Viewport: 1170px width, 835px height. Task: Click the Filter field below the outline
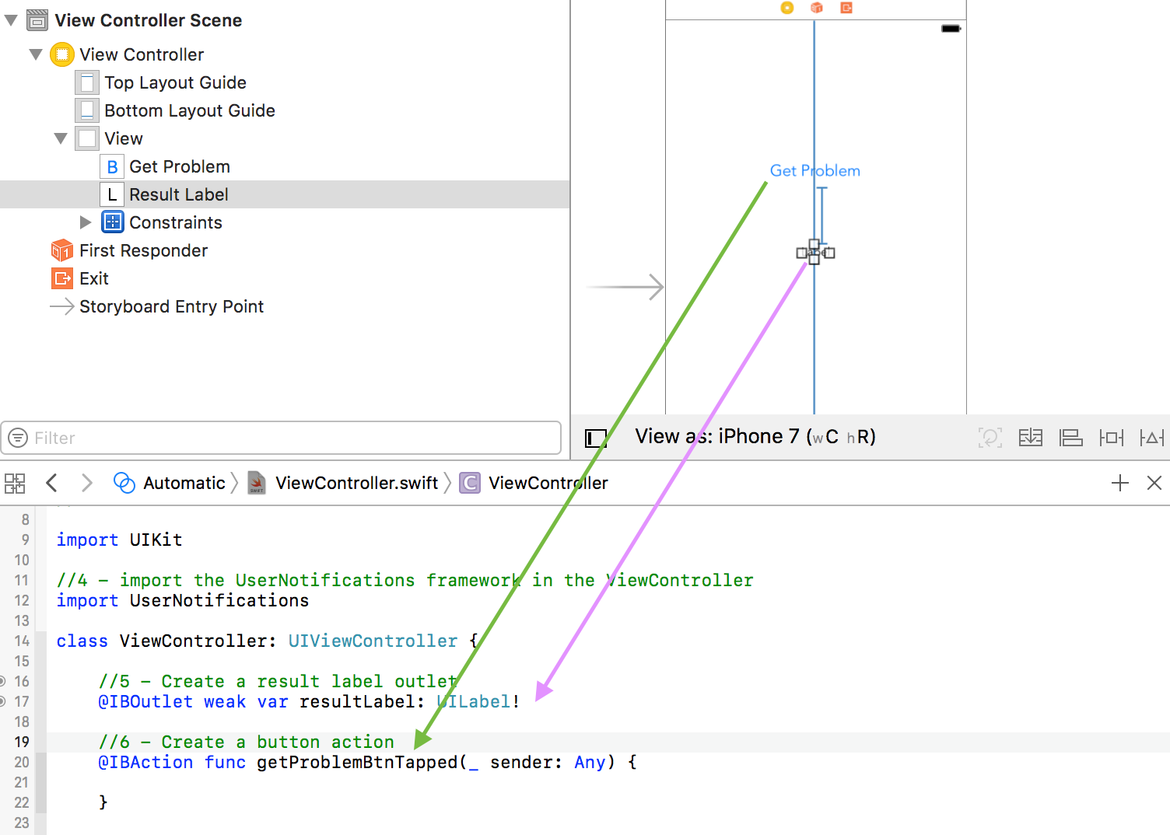pos(280,438)
